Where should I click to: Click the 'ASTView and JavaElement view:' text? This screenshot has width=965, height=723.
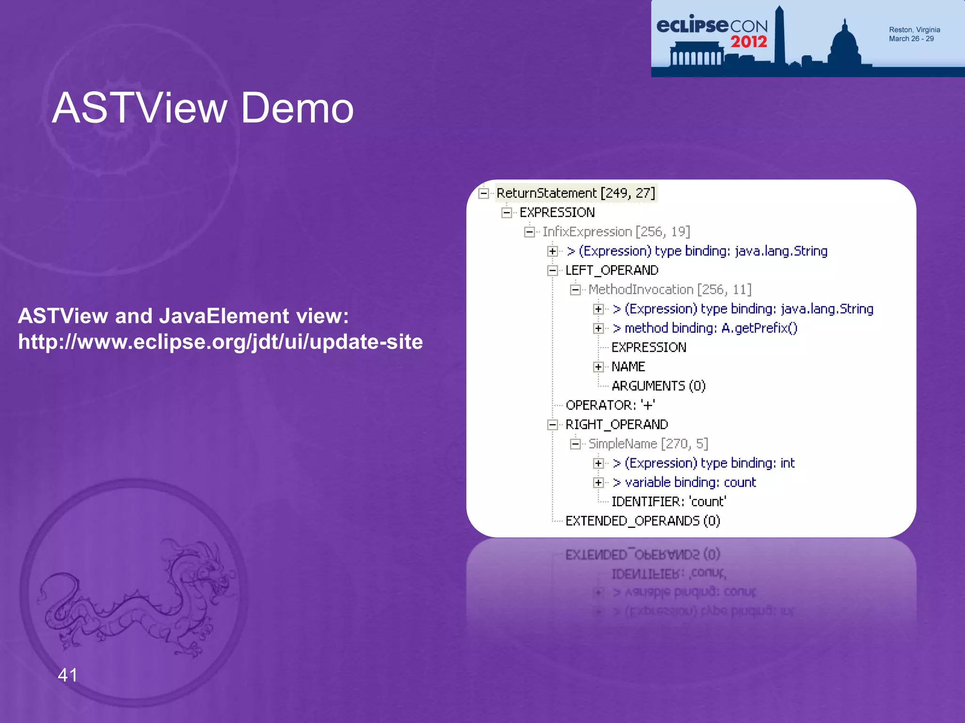(x=183, y=316)
